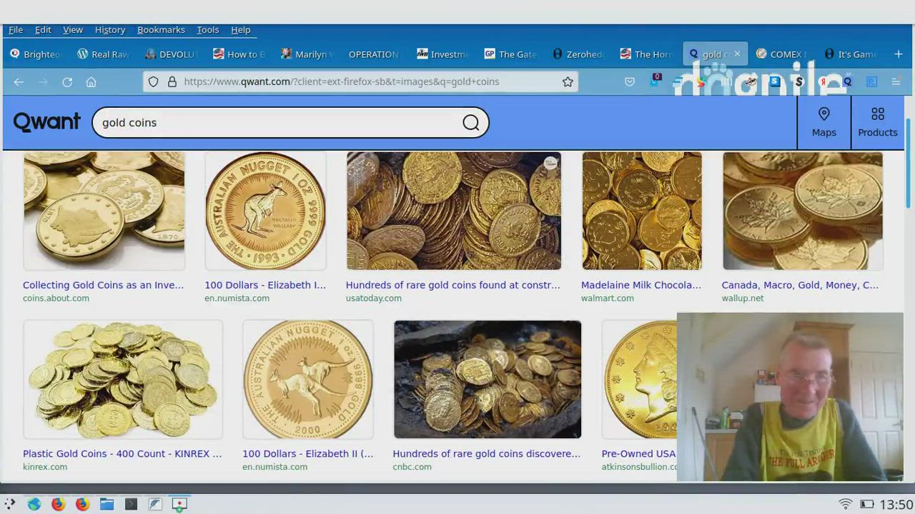Open a new browser tab
Image resolution: width=915 pixels, height=514 pixels.
[x=898, y=54]
